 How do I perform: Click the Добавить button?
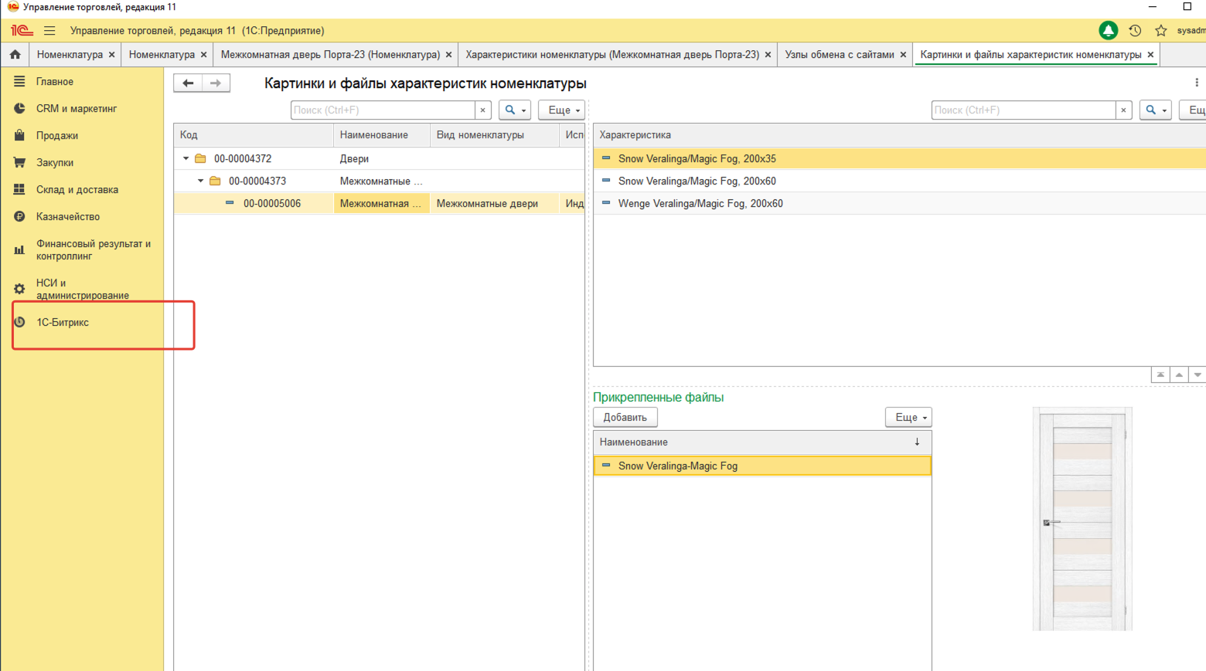[x=625, y=418]
